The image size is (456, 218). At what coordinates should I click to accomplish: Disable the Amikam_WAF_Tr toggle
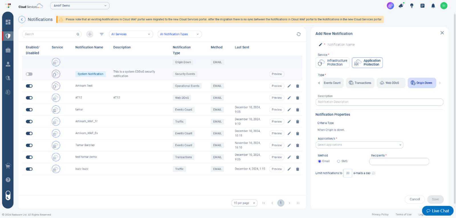[x=29, y=121]
